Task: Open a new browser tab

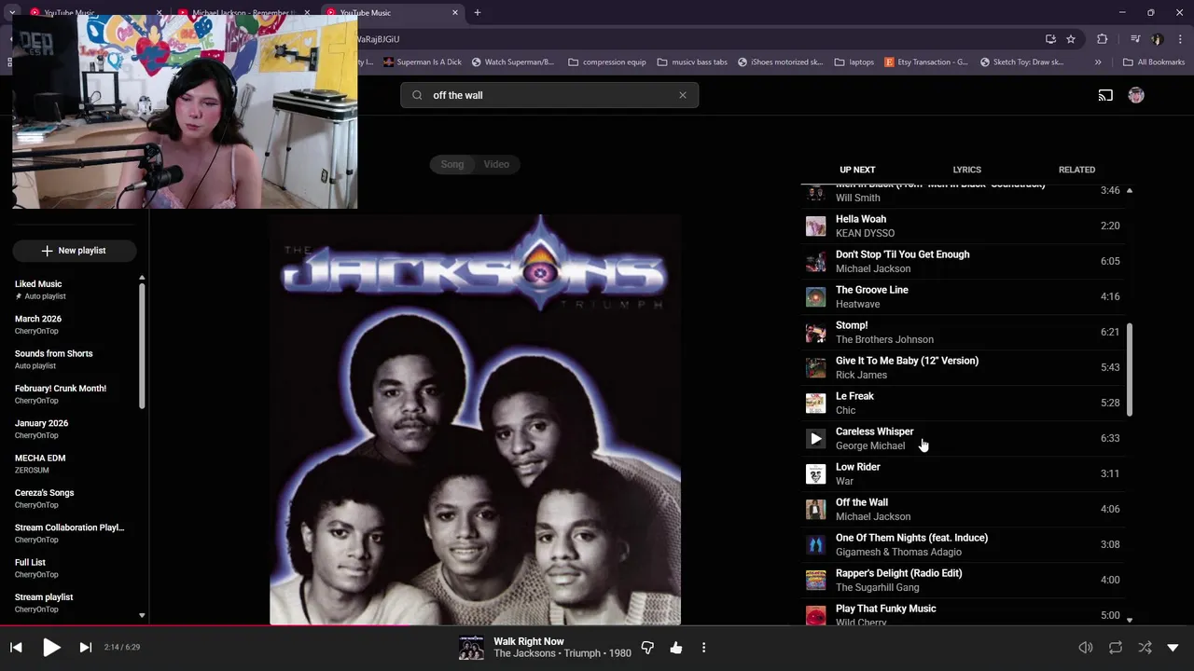Action: pyautogui.click(x=478, y=13)
